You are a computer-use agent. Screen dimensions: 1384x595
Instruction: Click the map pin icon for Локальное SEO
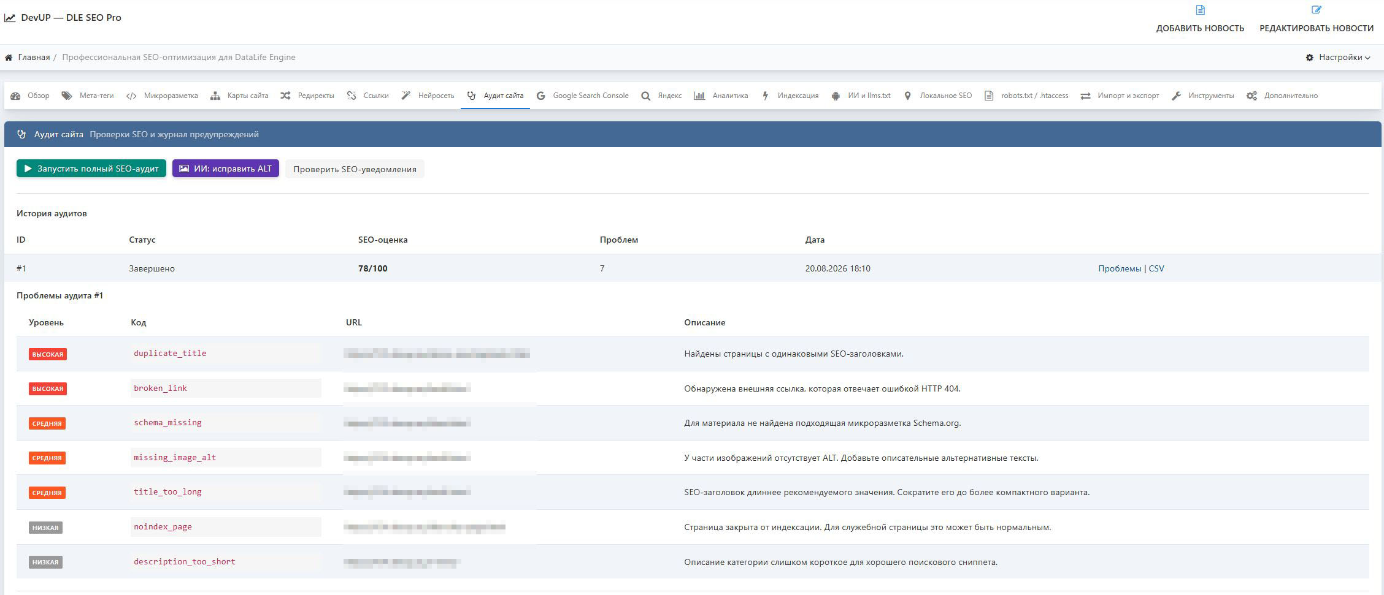(907, 96)
